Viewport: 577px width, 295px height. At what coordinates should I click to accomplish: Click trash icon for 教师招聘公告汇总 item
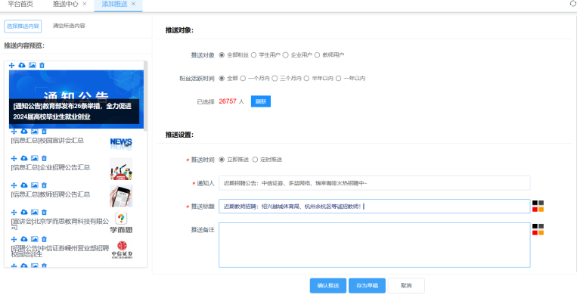click(44, 185)
